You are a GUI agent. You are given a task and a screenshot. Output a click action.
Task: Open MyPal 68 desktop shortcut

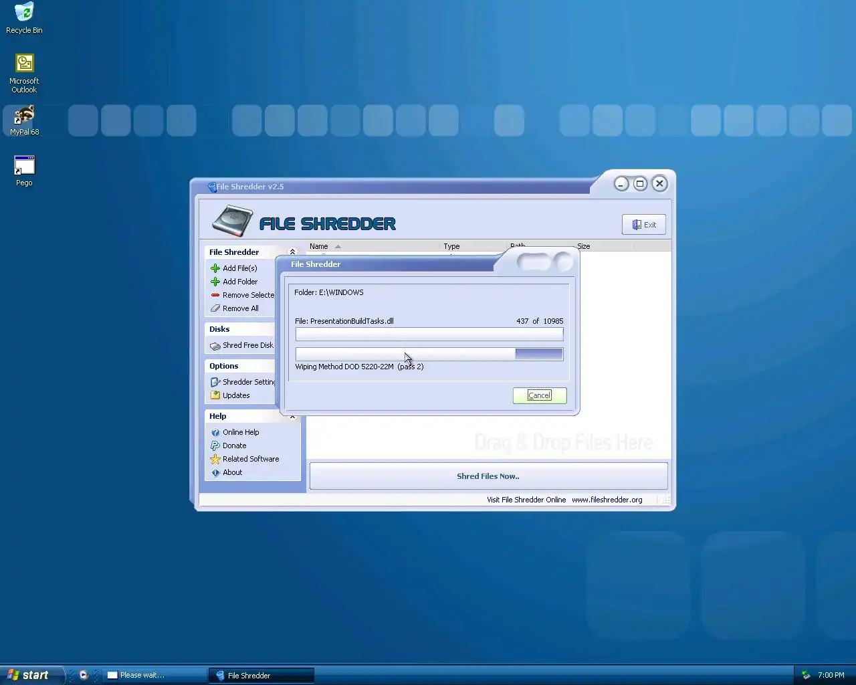tap(24, 120)
